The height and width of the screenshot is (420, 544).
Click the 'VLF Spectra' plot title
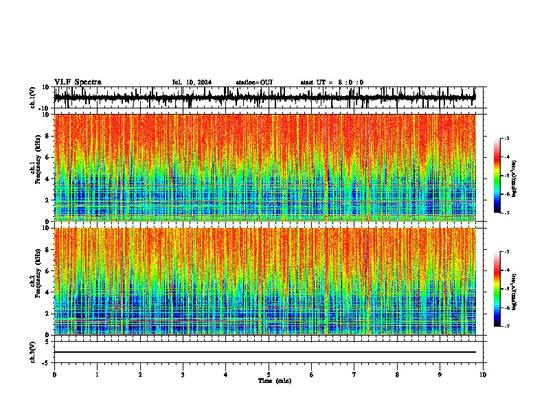pyautogui.click(x=78, y=82)
